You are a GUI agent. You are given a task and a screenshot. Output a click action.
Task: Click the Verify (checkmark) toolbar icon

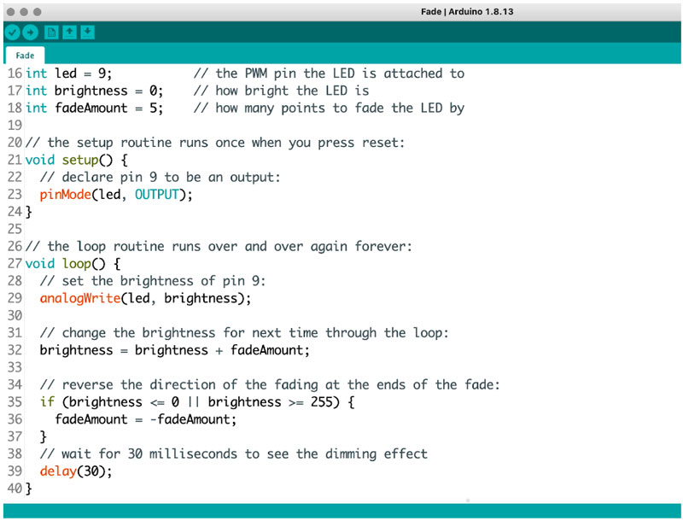click(11, 30)
